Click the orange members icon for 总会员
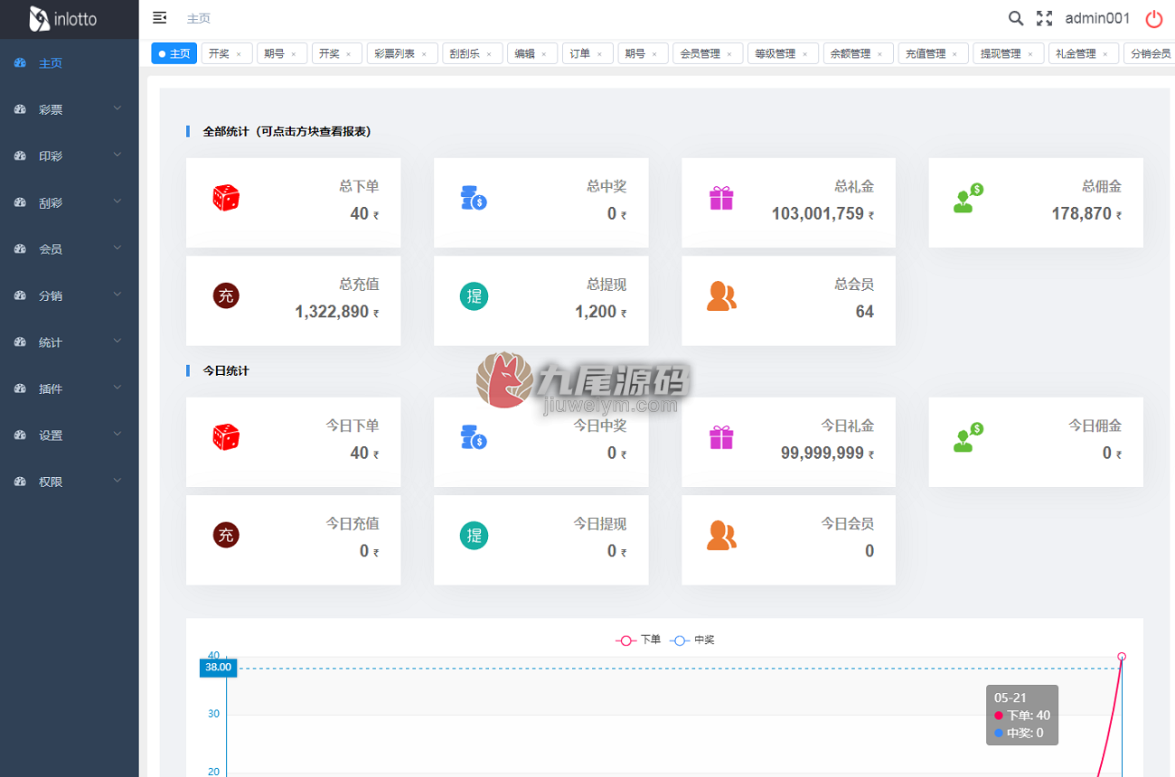This screenshot has width=1175, height=777. (721, 295)
